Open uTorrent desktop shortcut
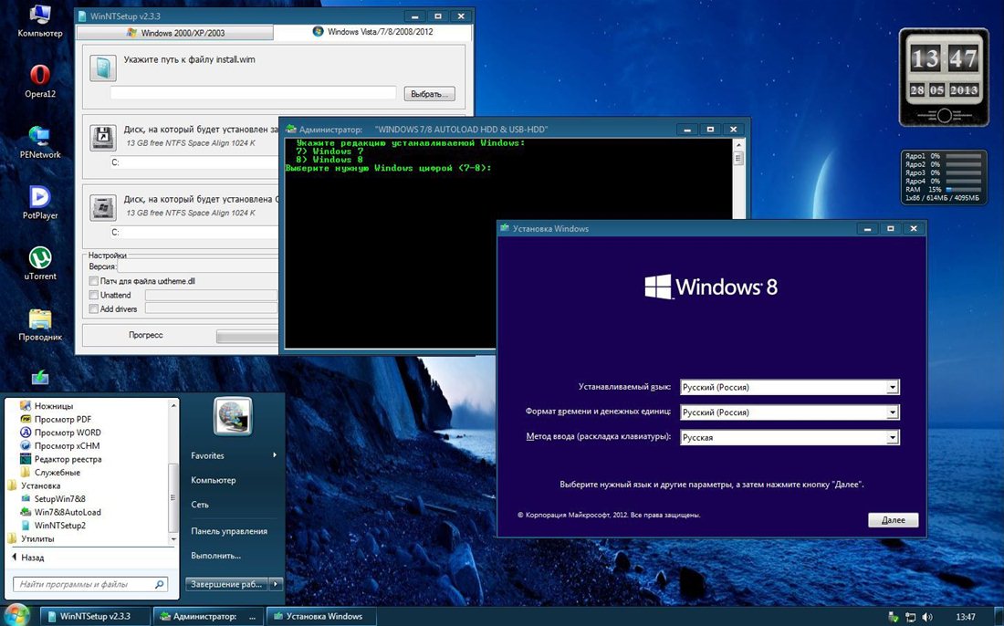Screen dimensions: 1004x626 39,263
